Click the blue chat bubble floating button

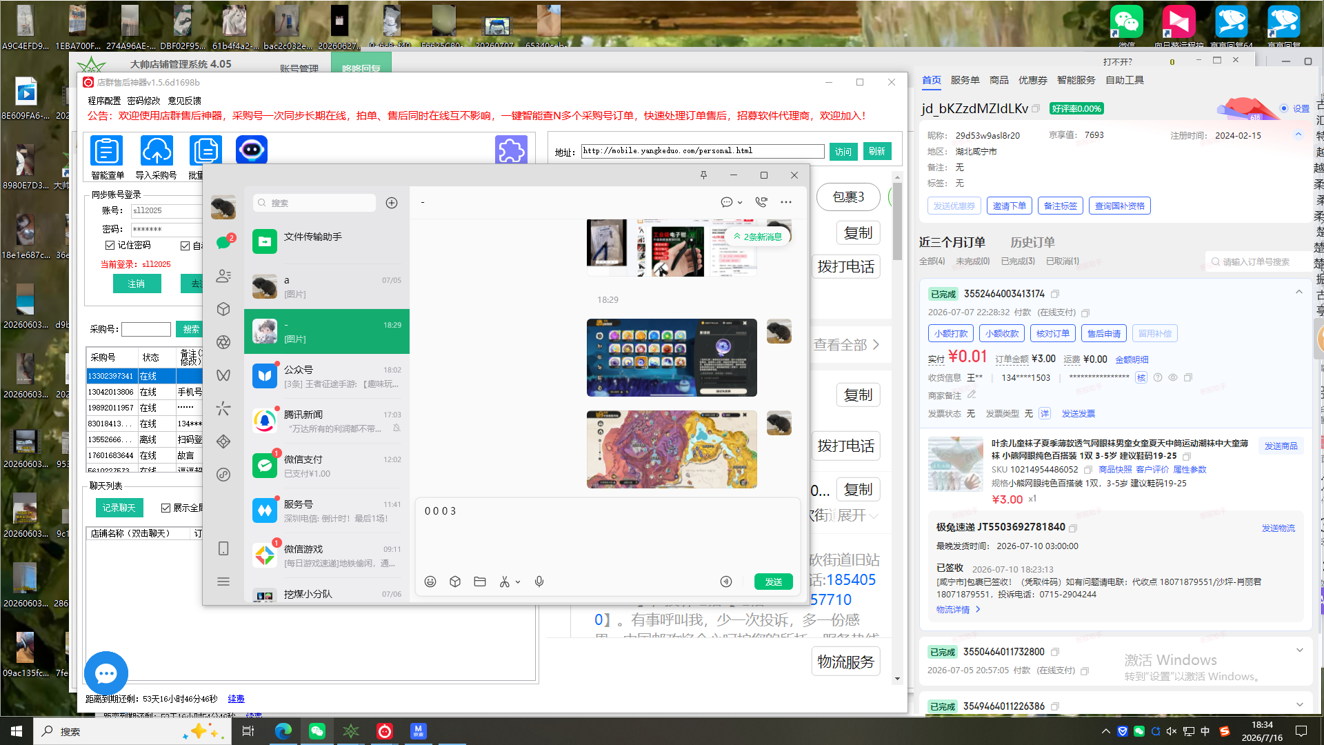pos(106,673)
